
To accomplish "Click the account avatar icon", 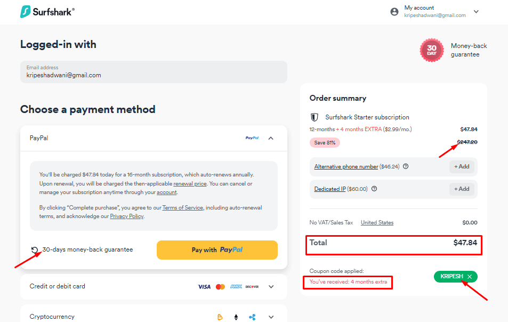I will 394,12.
